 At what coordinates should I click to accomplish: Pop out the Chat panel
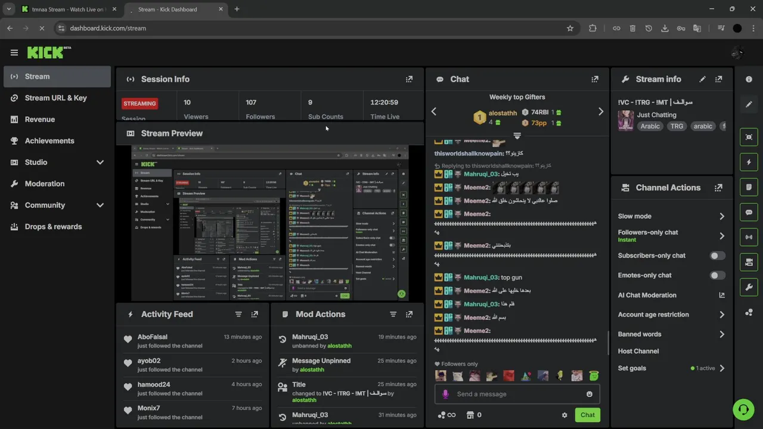594,79
